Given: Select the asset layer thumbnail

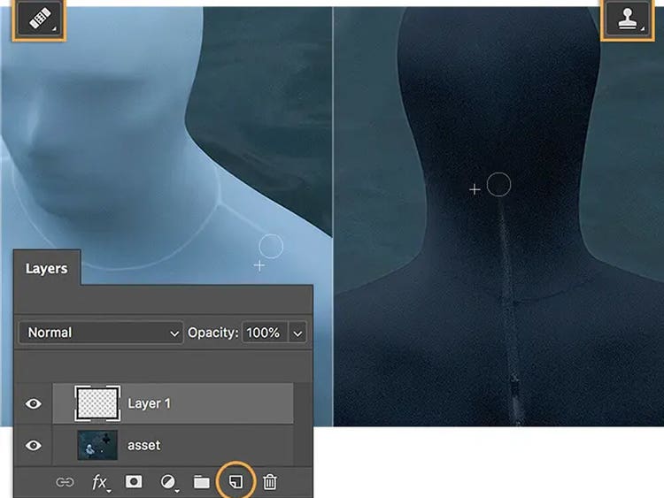Looking at the screenshot, I should pos(97,445).
